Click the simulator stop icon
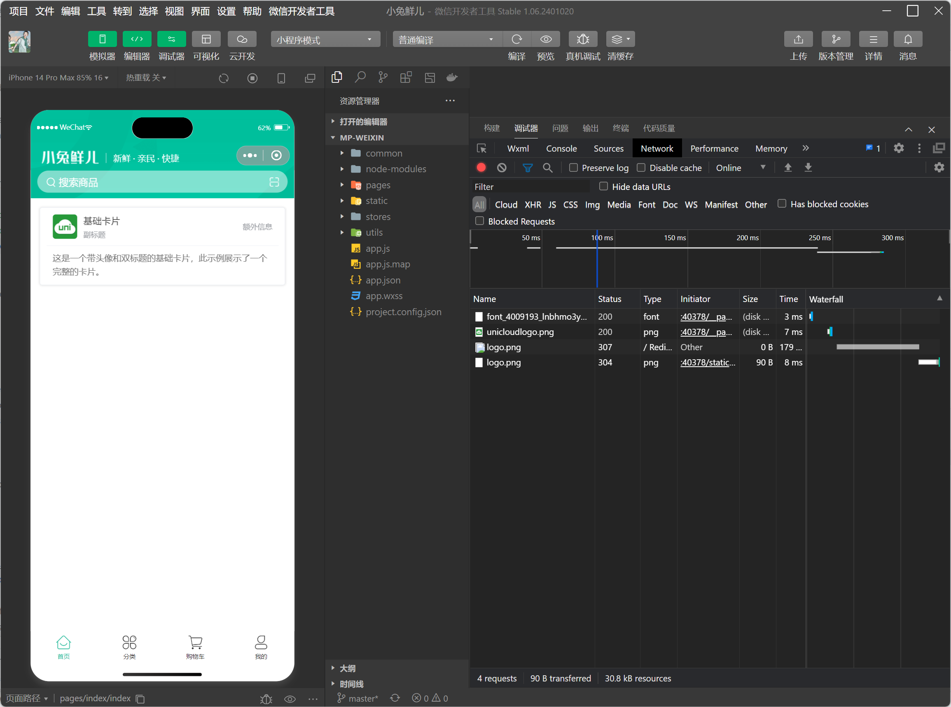Viewport: 951px width, 707px height. (x=252, y=78)
